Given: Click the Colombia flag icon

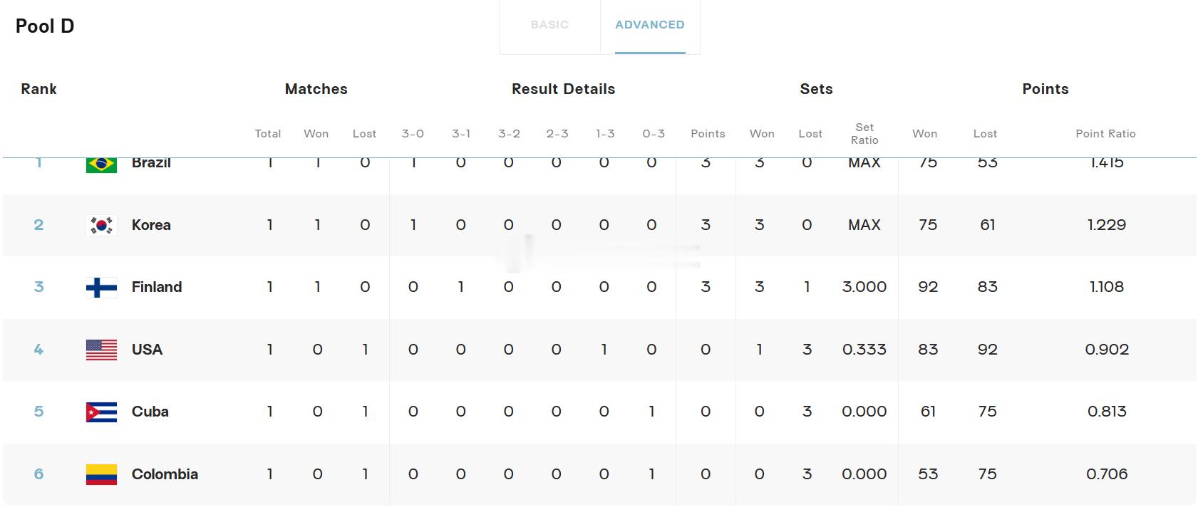Looking at the screenshot, I should click(x=101, y=474).
